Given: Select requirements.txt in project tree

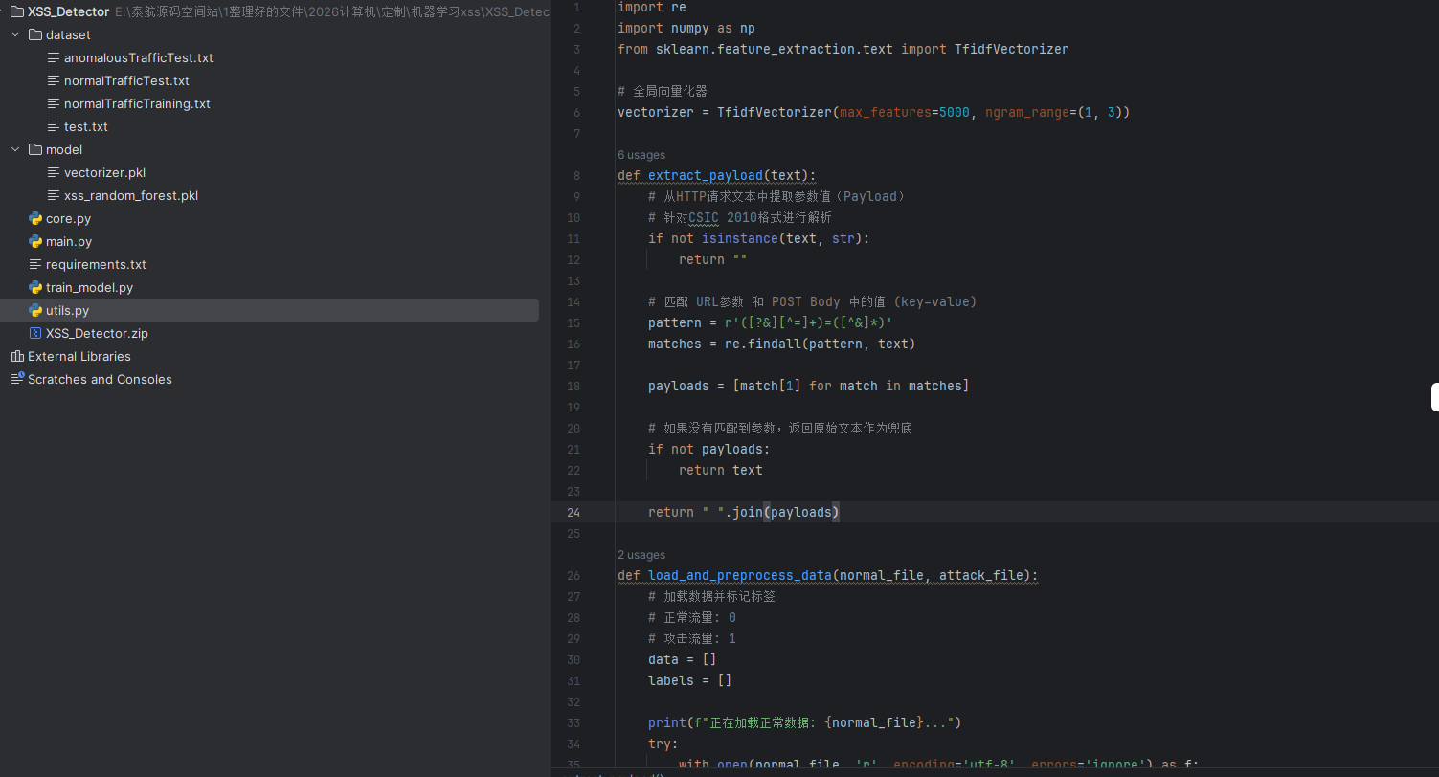Looking at the screenshot, I should pos(96,264).
